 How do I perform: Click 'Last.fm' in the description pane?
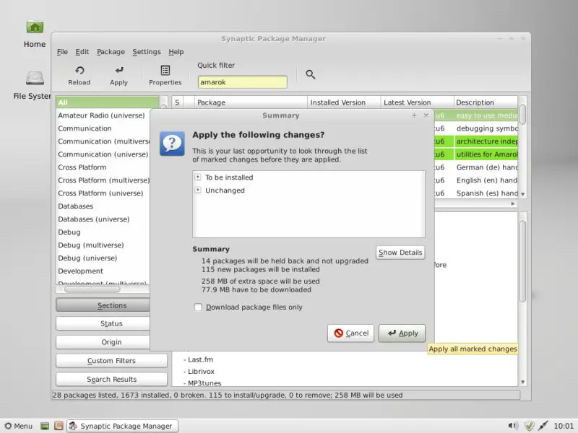pyautogui.click(x=201, y=359)
